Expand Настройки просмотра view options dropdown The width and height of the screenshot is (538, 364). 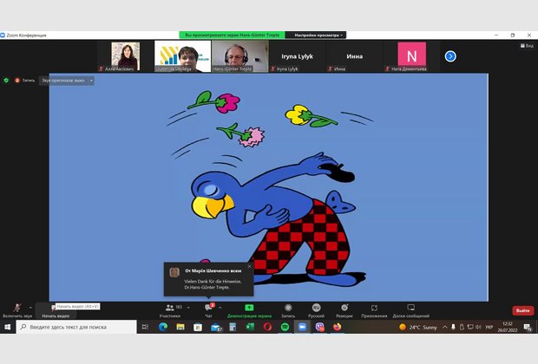point(319,35)
